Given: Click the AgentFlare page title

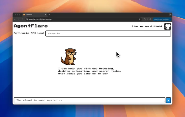Looking at the screenshot, I should 31,26.
